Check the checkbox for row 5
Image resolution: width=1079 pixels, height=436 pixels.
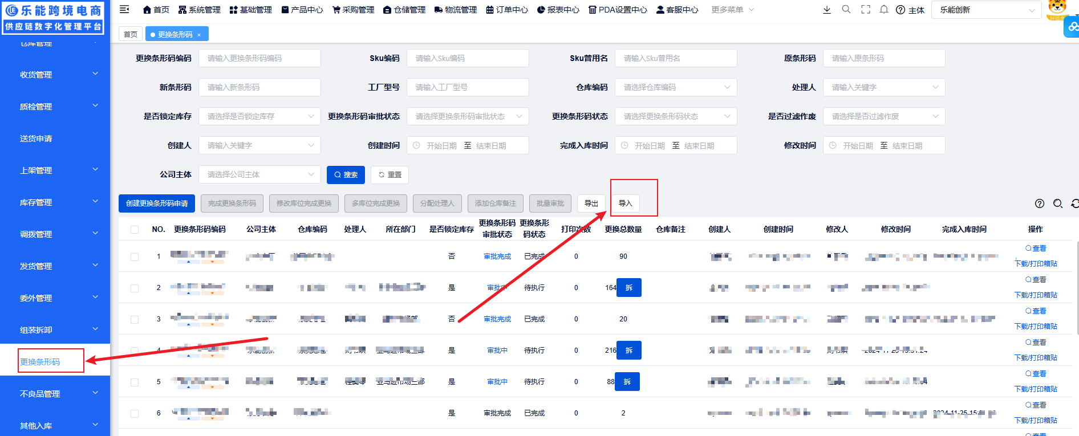click(x=135, y=382)
